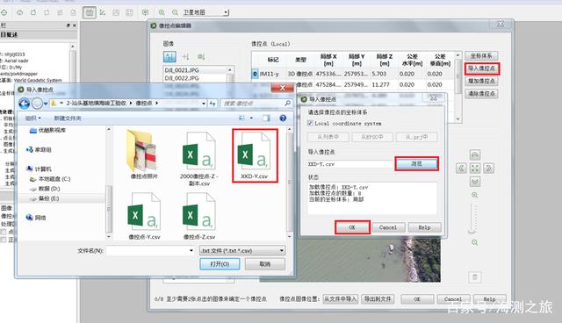The height and width of the screenshot is (323, 562).
Task: Open the 组织 menu dropdown
Action: click(x=33, y=118)
